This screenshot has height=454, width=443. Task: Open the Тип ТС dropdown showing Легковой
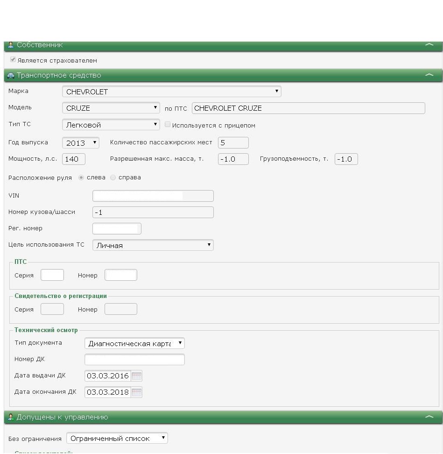tap(111, 125)
